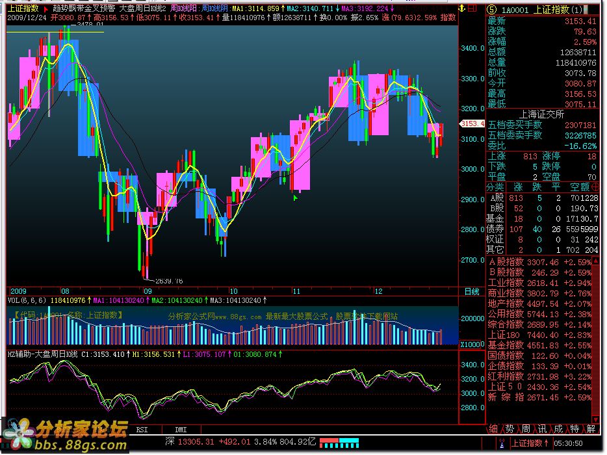Image resolution: width=607 pixels, height=455 pixels.
Task: Switch to the DMI indicator tab
Action: [x=180, y=430]
